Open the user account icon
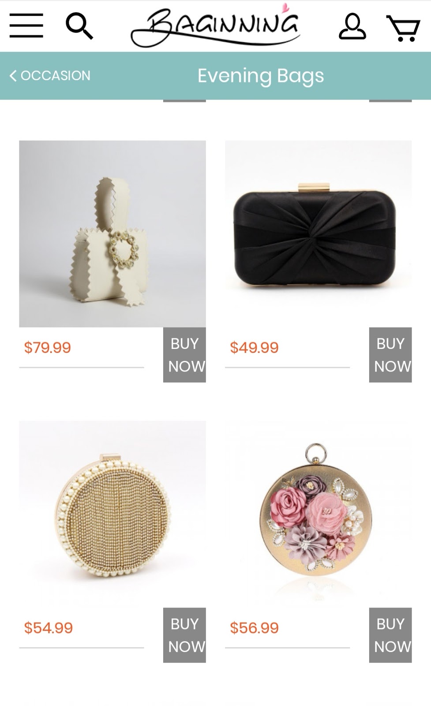 coord(352,26)
